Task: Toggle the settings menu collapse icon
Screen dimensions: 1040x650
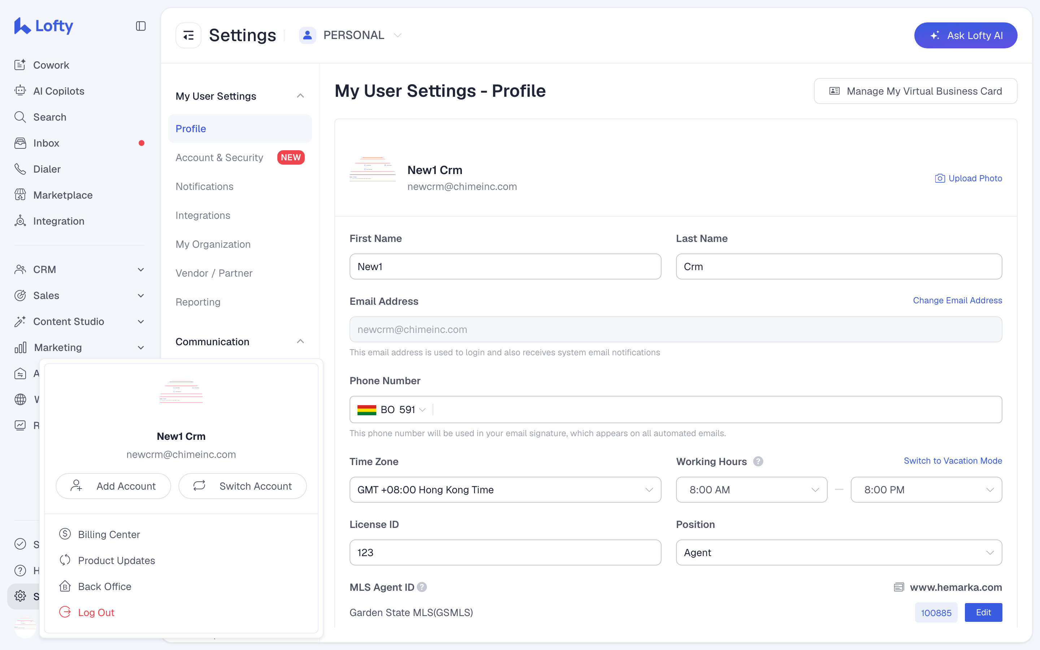Action: tap(188, 35)
